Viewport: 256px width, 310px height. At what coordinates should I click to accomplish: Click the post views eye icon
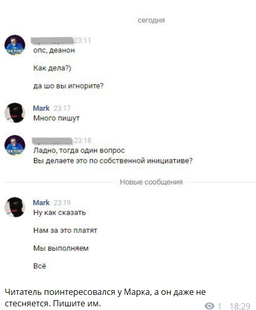tap(210, 306)
